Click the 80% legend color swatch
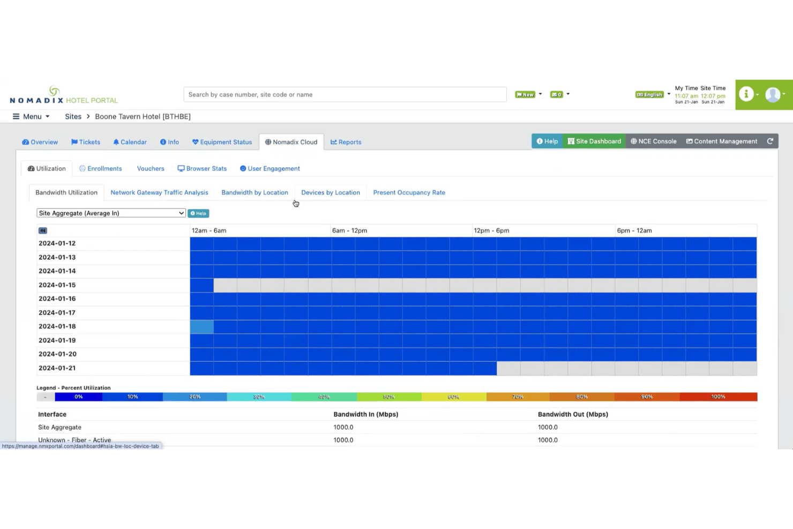793x529 pixels. [x=582, y=397]
